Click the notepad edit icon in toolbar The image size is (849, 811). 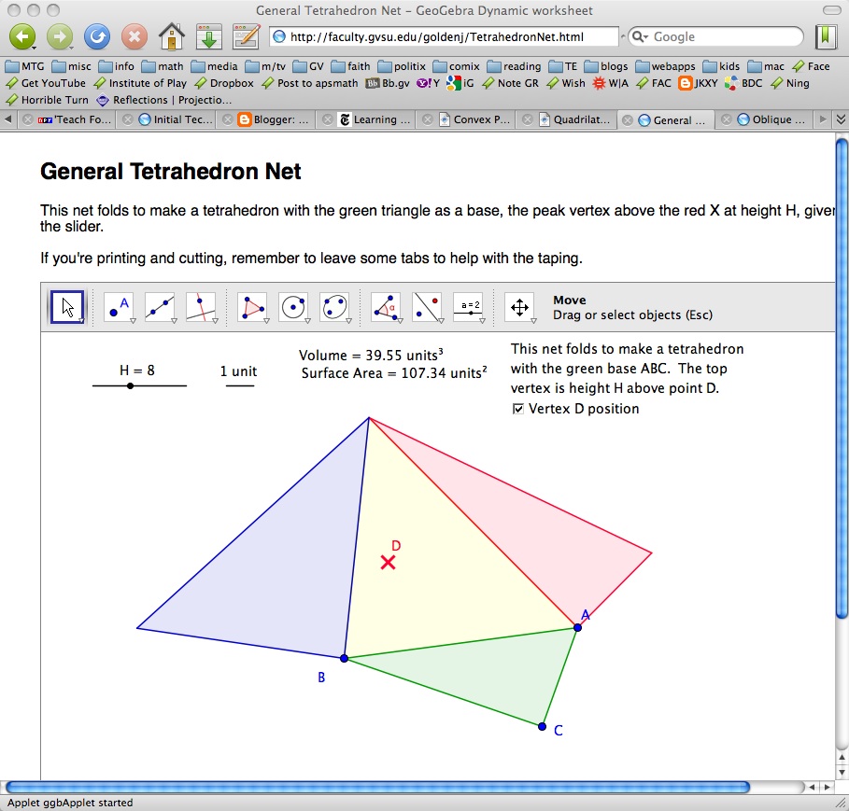[247, 36]
